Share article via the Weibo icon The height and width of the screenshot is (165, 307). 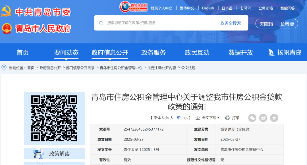(x=263, y=118)
